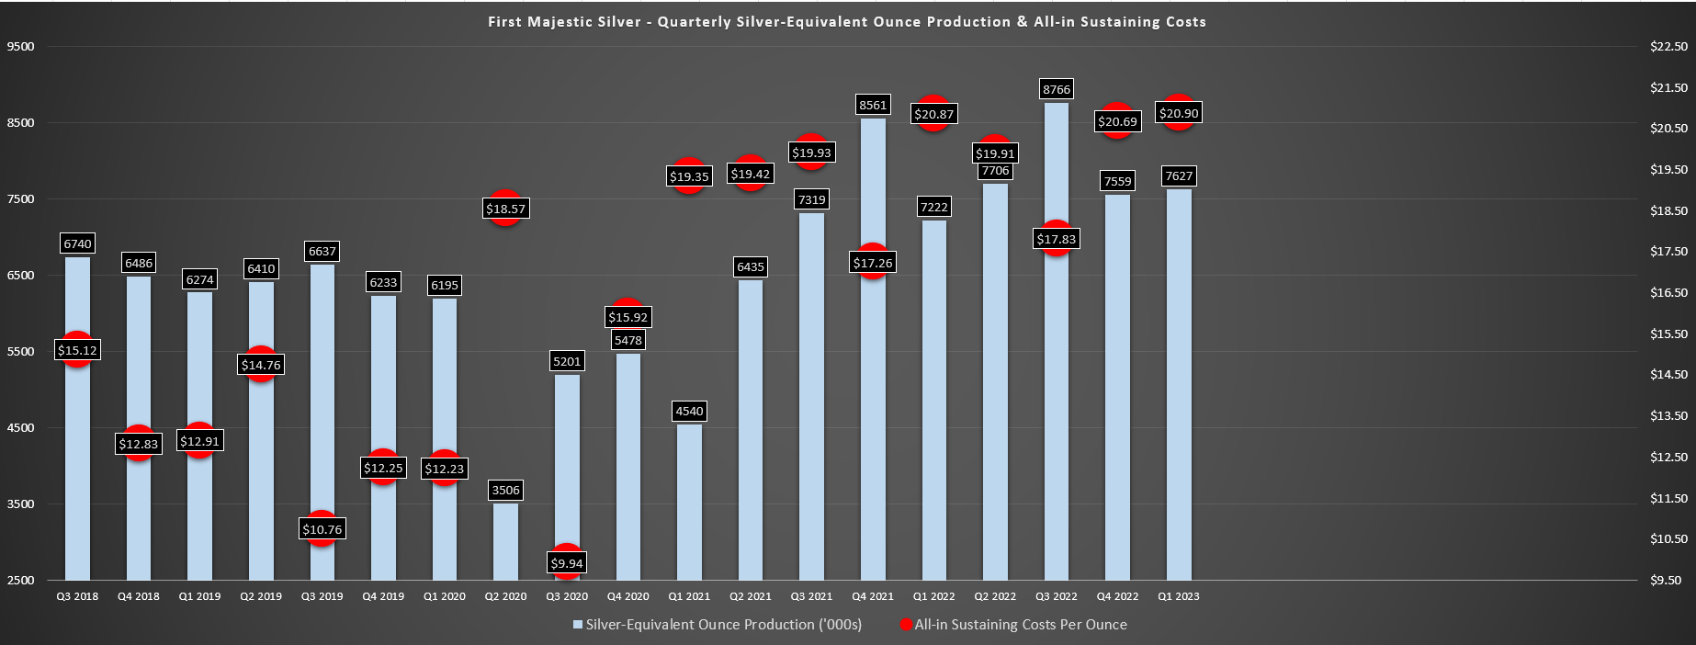Click the Q4 2022 category axis label
Viewport: 1696px width, 645px height.
point(1117,596)
